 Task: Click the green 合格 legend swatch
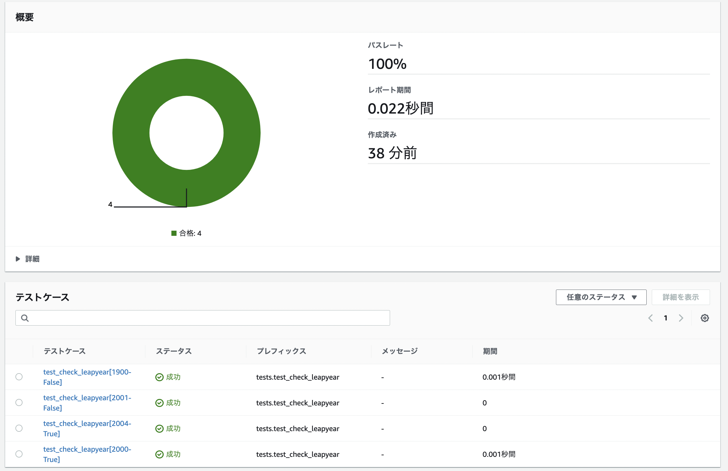click(174, 233)
